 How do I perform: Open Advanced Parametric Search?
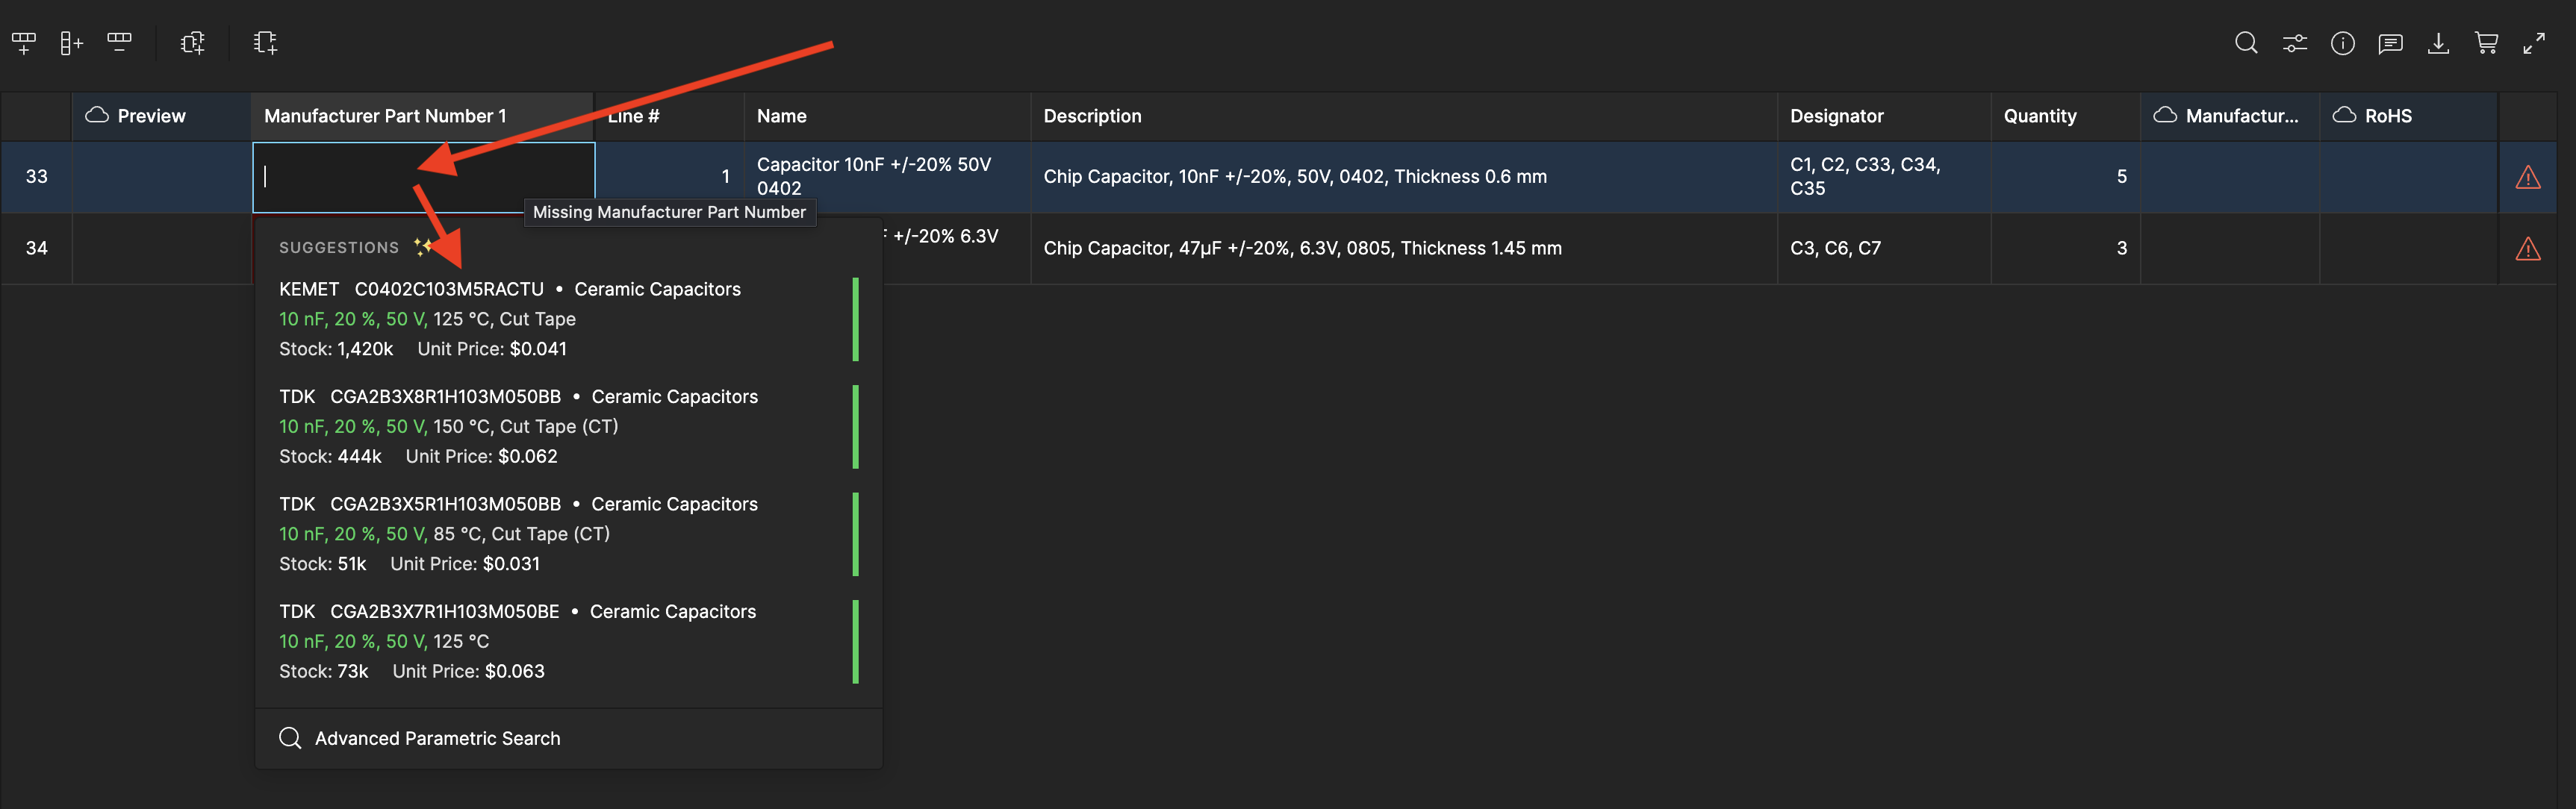[437, 738]
